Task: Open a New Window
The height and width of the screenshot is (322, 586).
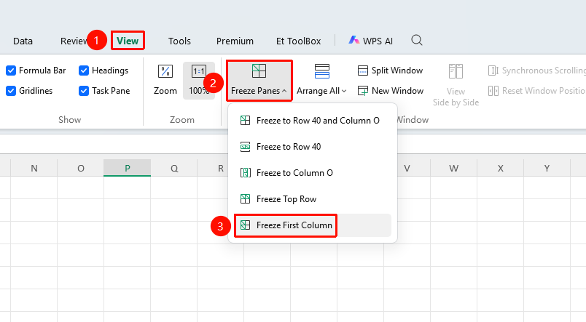Action: pyautogui.click(x=390, y=91)
